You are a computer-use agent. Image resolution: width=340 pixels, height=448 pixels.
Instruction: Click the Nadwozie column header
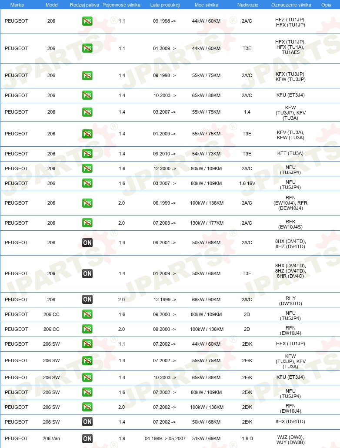click(247, 5)
